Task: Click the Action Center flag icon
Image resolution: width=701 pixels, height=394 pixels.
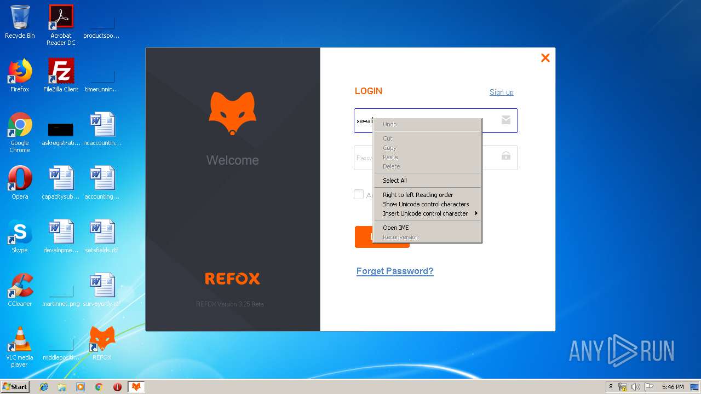Action: point(649,387)
